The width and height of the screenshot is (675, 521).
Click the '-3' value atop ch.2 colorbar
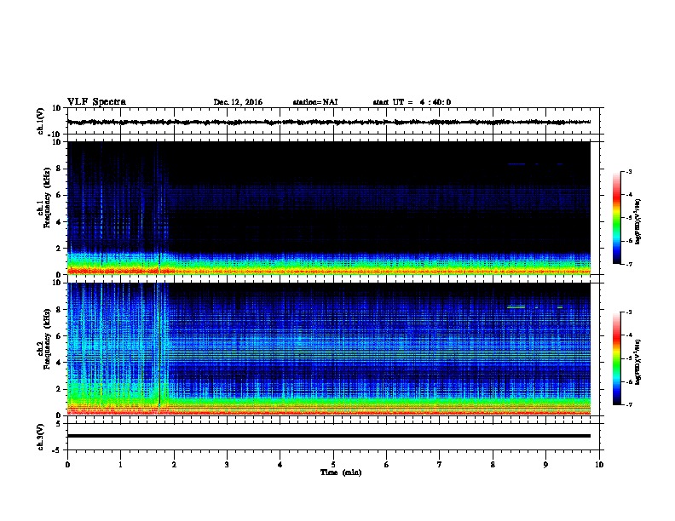[x=628, y=312]
